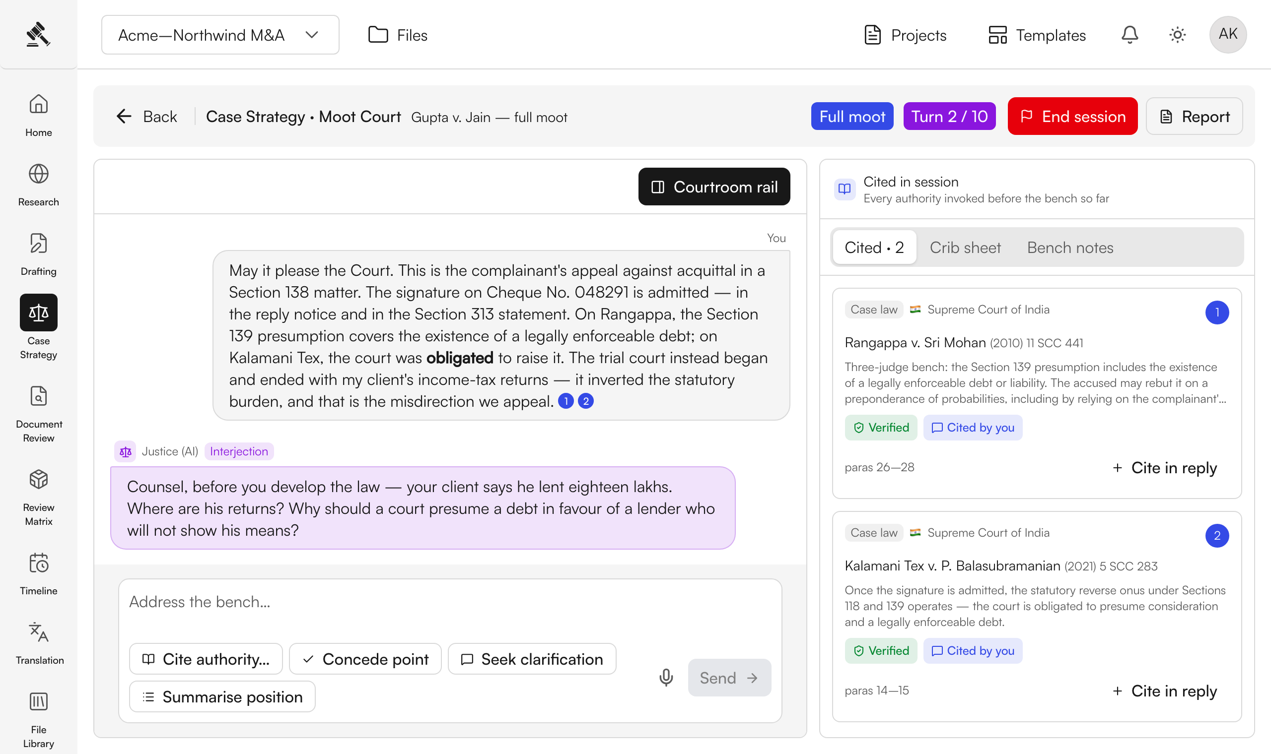This screenshot has width=1271, height=754.
Task: Click the Gupta v. Jain — full moot subtitle
Action: [489, 118]
